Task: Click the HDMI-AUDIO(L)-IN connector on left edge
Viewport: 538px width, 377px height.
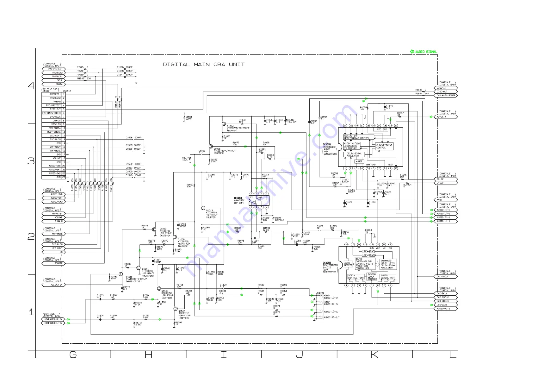Action: (x=53, y=323)
